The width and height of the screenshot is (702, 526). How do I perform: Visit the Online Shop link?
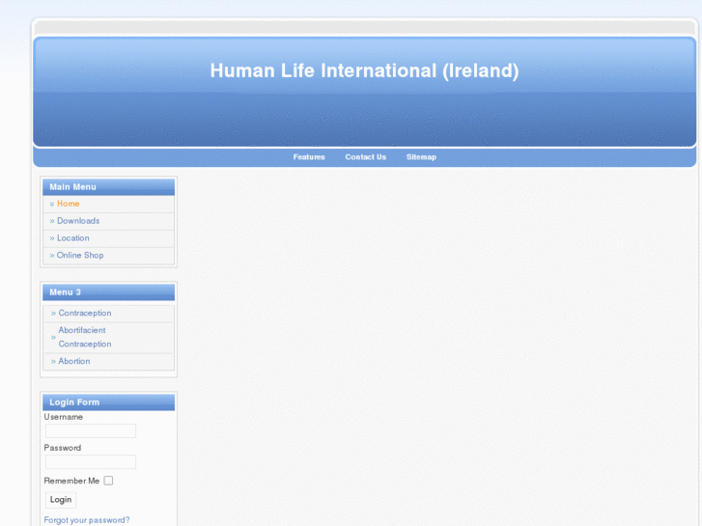coord(80,255)
